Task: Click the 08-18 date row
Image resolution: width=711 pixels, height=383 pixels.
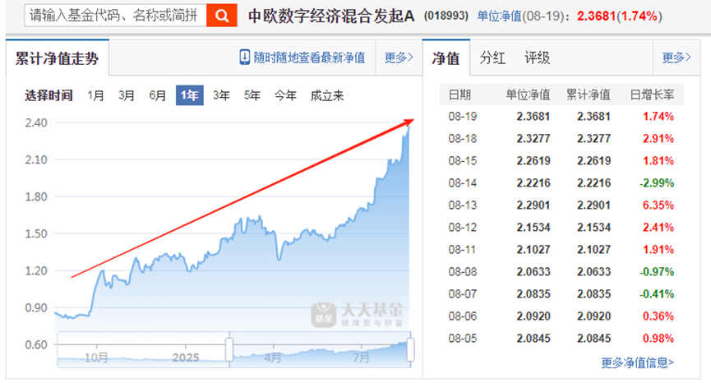Action: pos(561,139)
